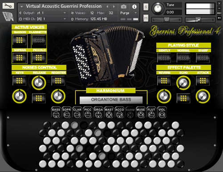Screen dimensions: 223x172
Task: Click the Echo knob
Action: tap(183, 83)
